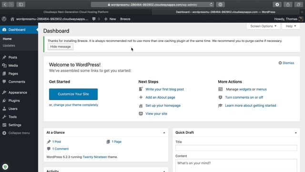Click the View your site link
The image size is (305, 172).
[156, 114]
